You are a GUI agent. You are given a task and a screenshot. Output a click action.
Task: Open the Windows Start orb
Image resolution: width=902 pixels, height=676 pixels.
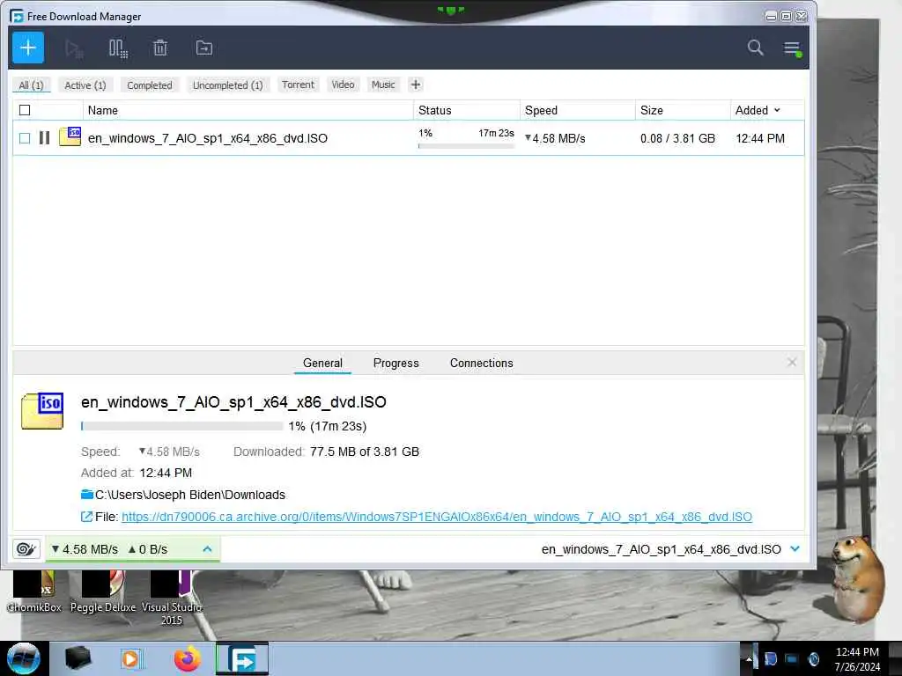point(24,658)
